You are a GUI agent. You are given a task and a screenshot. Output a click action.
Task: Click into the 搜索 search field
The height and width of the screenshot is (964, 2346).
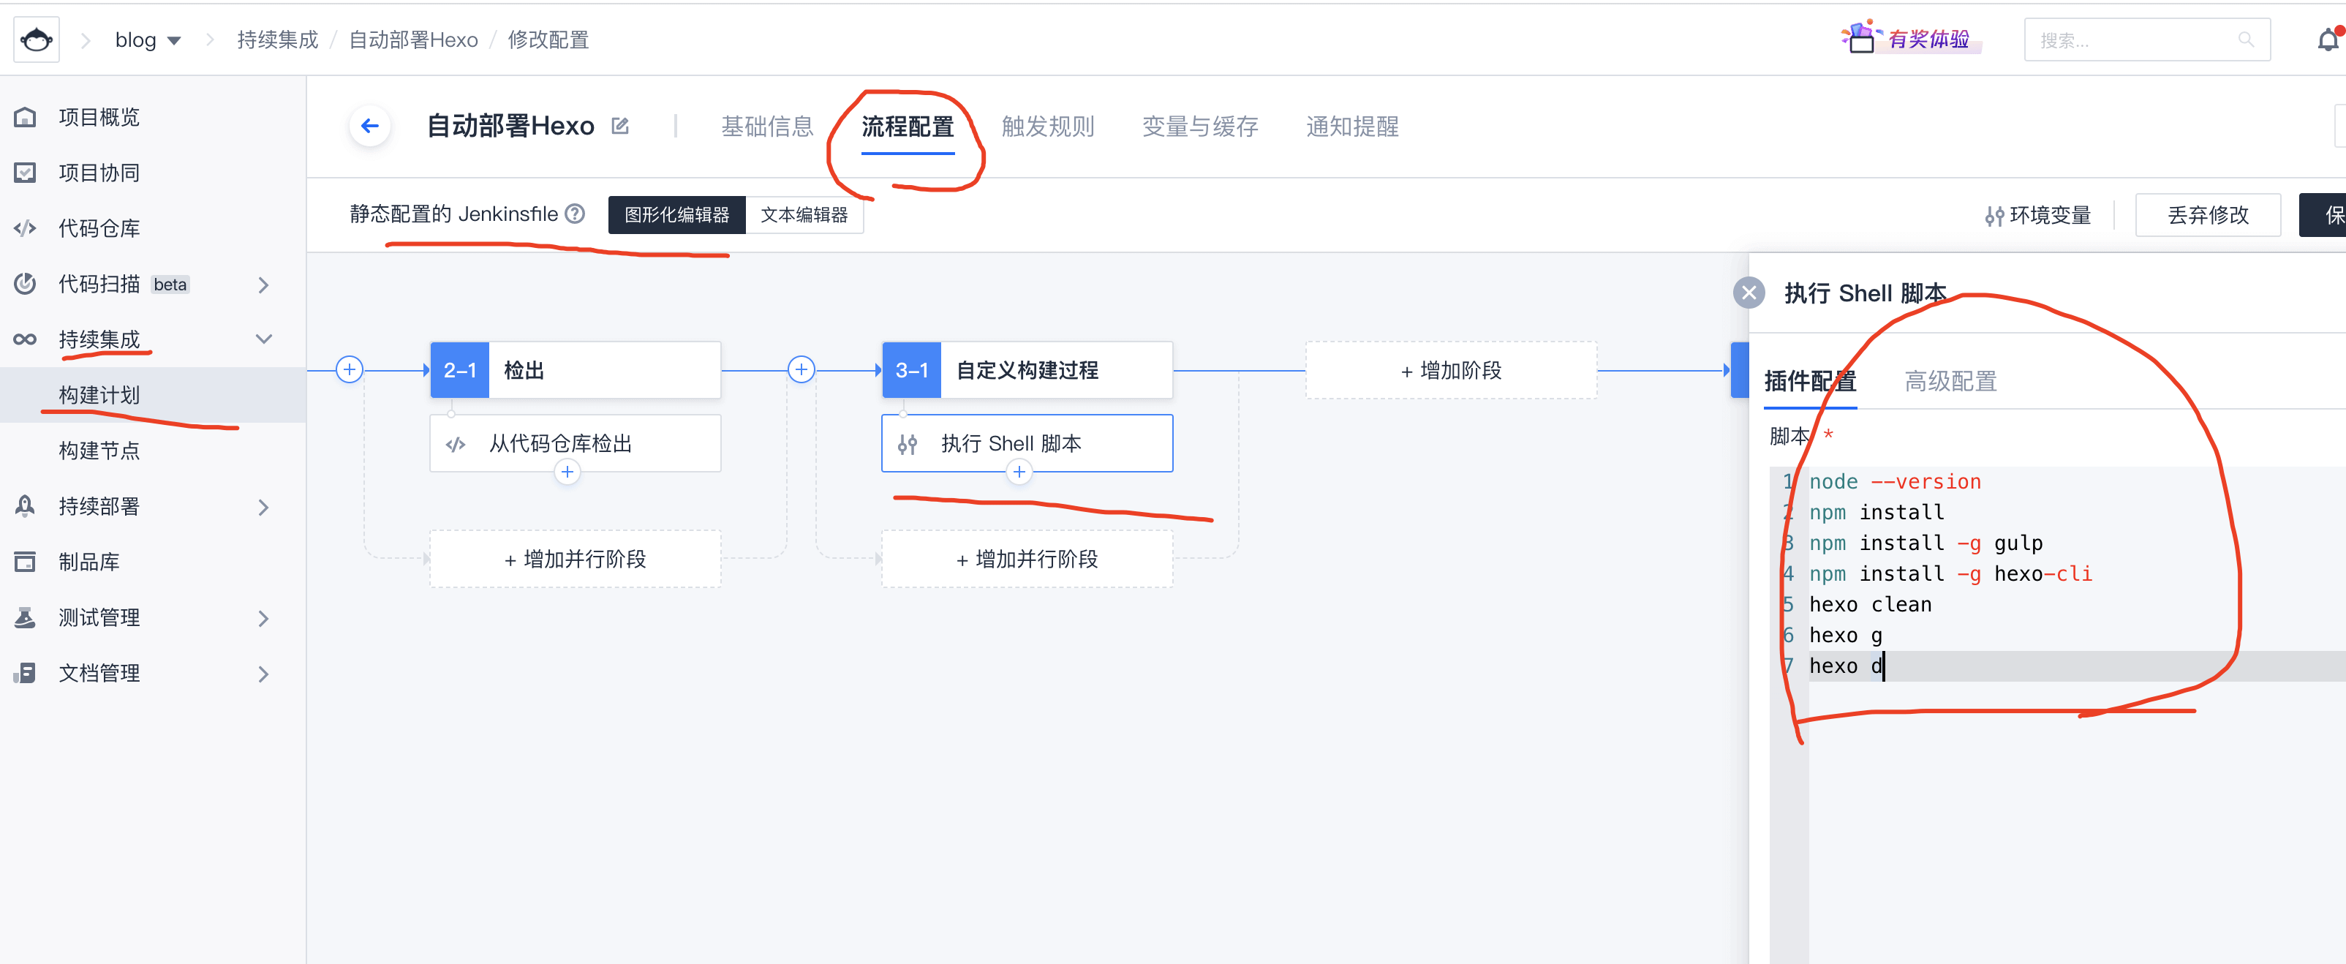[2134, 40]
